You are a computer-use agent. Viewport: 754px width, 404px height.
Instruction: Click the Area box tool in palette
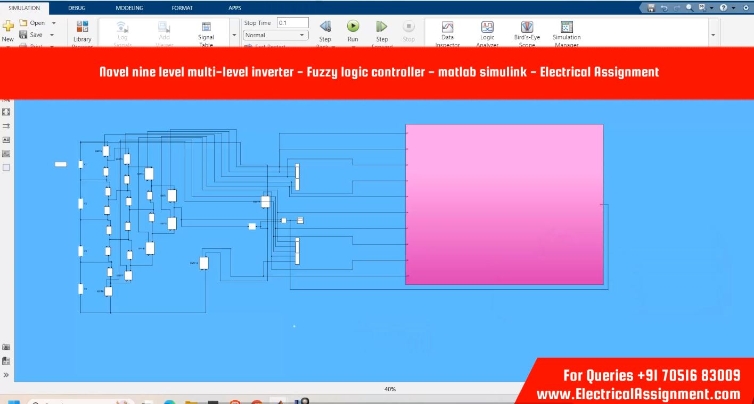pyautogui.click(x=6, y=167)
